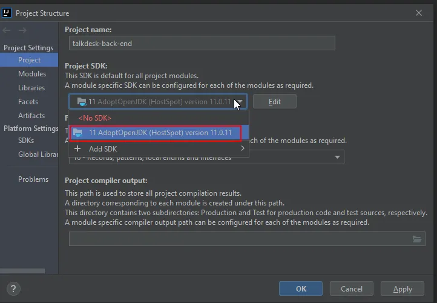The image size is (437, 303).
Task: Click the JDK folder icon in selected SDK combo box
Action: pyautogui.click(x=82, y=102)
